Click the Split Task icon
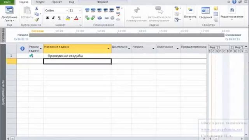This screenshot has width=249, height=140. [100, 18]
